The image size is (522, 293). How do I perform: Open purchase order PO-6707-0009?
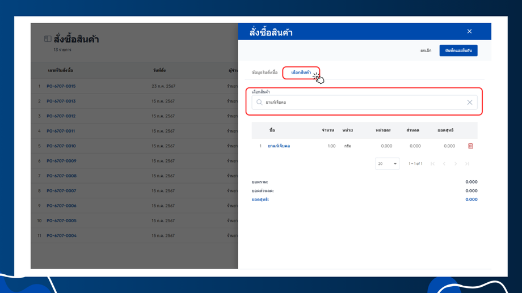[61, 161]
